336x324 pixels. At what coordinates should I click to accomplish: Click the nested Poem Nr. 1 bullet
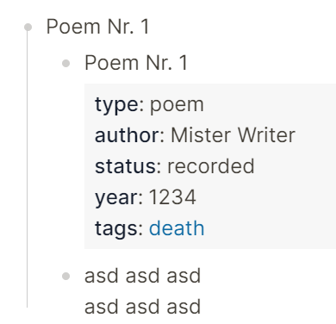(x=66, y=63)
